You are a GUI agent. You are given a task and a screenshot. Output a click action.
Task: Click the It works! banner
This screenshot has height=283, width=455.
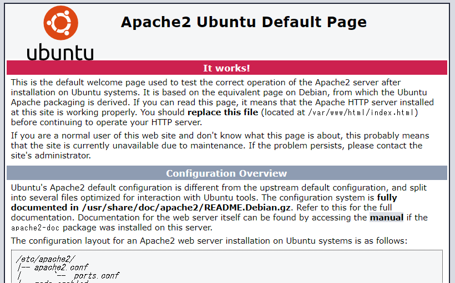[x=226, y=68]
